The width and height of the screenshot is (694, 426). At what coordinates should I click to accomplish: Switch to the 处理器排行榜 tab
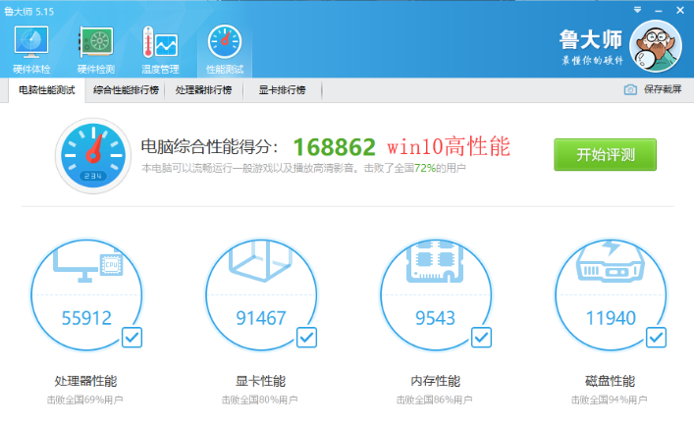coord(203,90)
